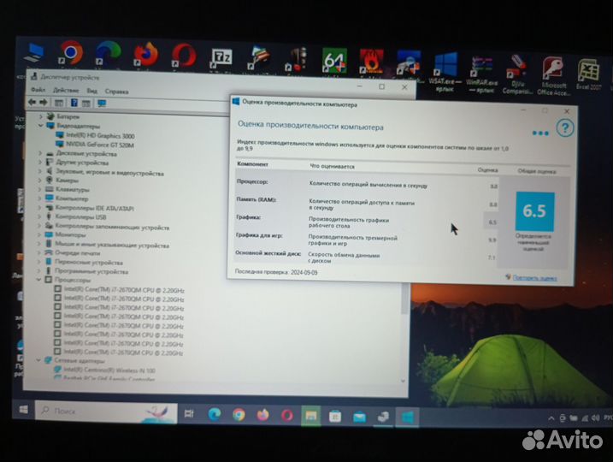Open three-dots menu in performance window
The width and height of the screenshot is (613, 462).
540,133
